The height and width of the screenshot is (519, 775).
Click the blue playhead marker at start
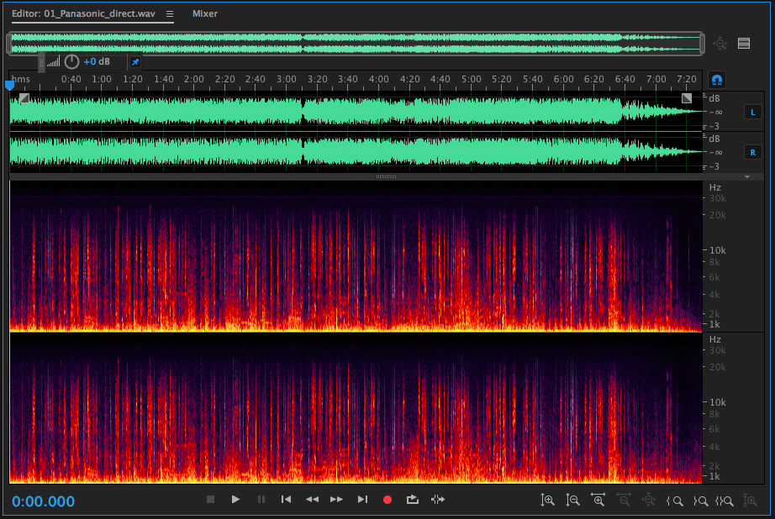coord(9,85)
